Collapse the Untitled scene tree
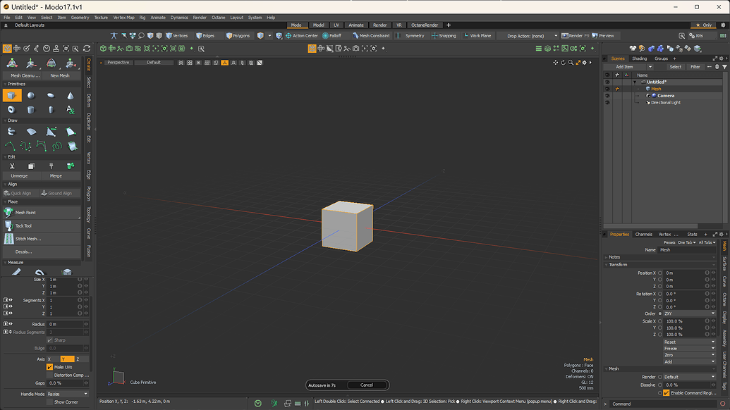 pos(635,82)
